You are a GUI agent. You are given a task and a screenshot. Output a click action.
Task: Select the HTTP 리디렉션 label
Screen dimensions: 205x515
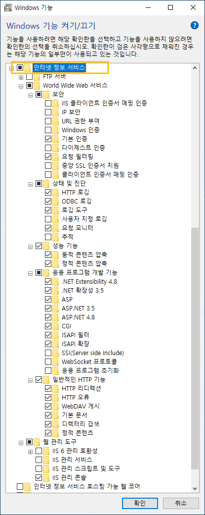tap(81, 388)
